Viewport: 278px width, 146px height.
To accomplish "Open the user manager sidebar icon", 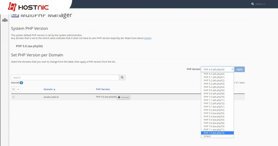I will [5, 20].
